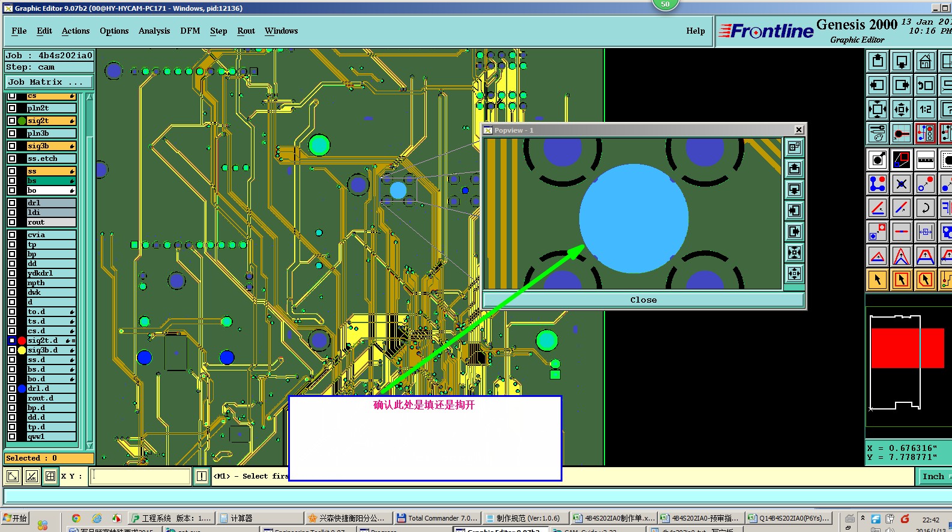Toggle display checkbox for layer drl

(11, 203)
